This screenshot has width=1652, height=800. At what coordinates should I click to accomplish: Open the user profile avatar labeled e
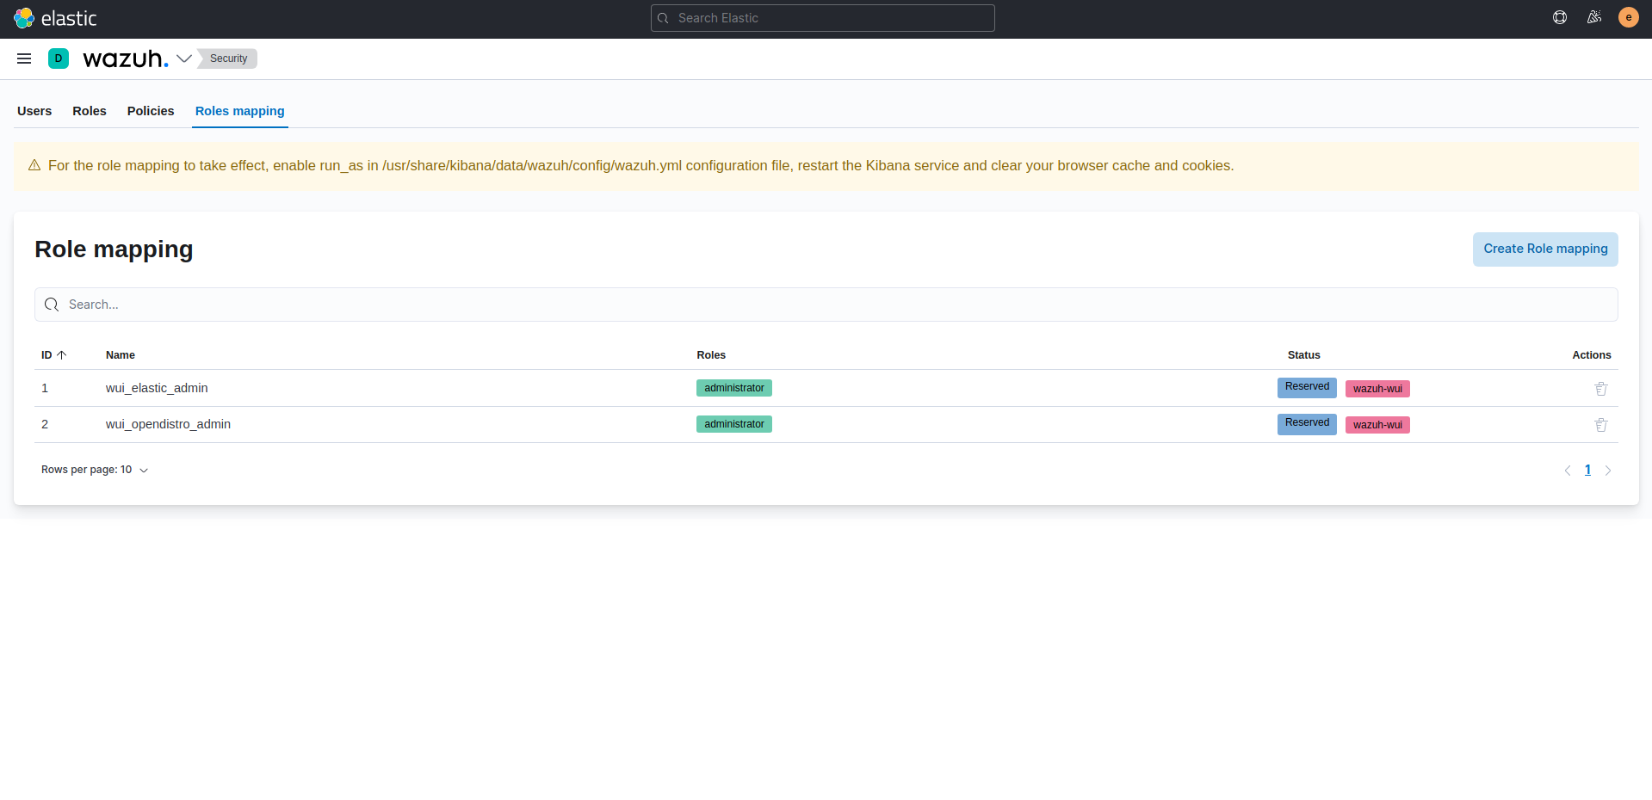pyautogui.click(x=1628, y=17)
